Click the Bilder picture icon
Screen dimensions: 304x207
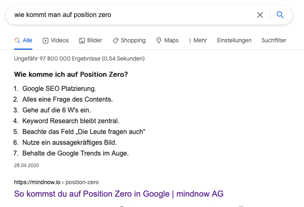[82, 41]
